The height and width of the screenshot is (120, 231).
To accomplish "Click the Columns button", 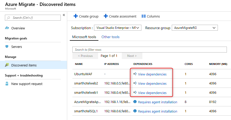I will point(151,16).
